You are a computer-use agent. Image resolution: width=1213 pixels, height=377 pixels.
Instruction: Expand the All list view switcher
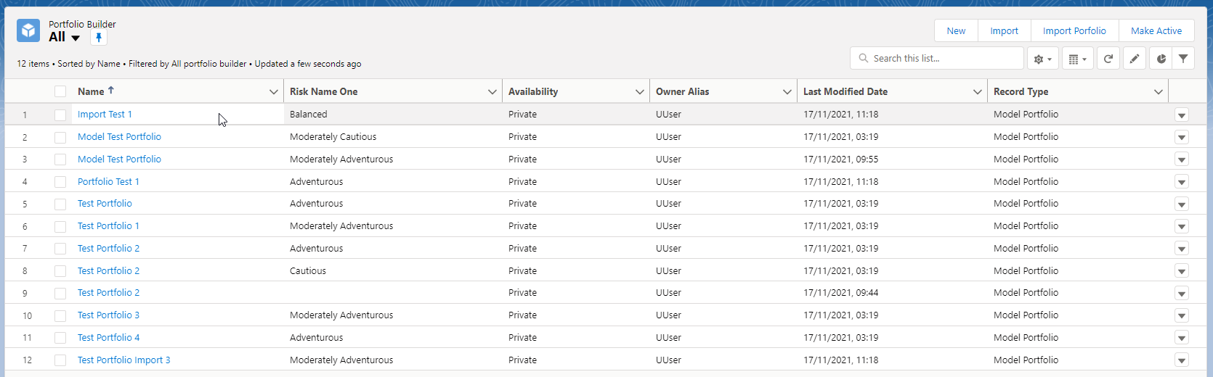coord(76,38)
